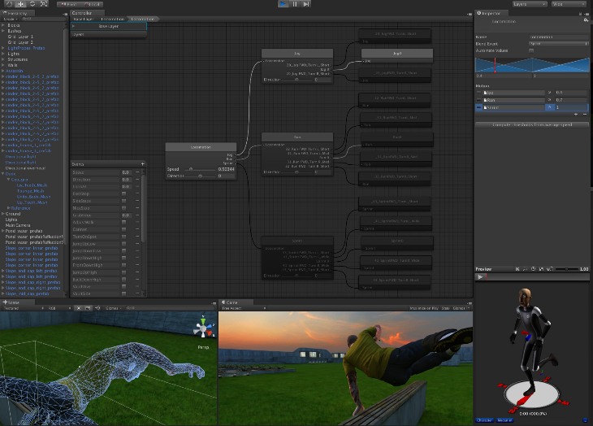The width and height of the screenshot is (593, 426).
Task: Click the scene orientation gizmo
Action: (x=202, y=328)
